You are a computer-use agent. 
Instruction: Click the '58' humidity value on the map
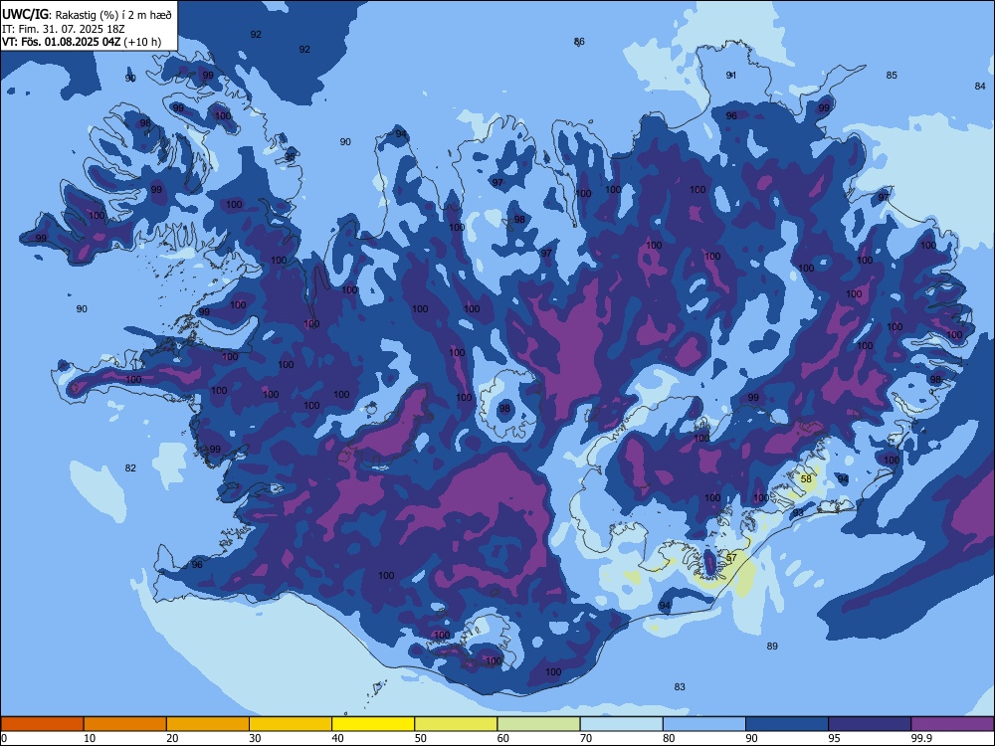point(806,479)
